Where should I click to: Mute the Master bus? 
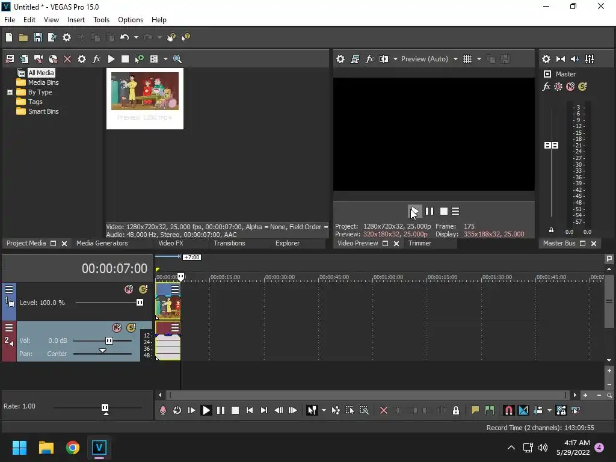[570, 87]
